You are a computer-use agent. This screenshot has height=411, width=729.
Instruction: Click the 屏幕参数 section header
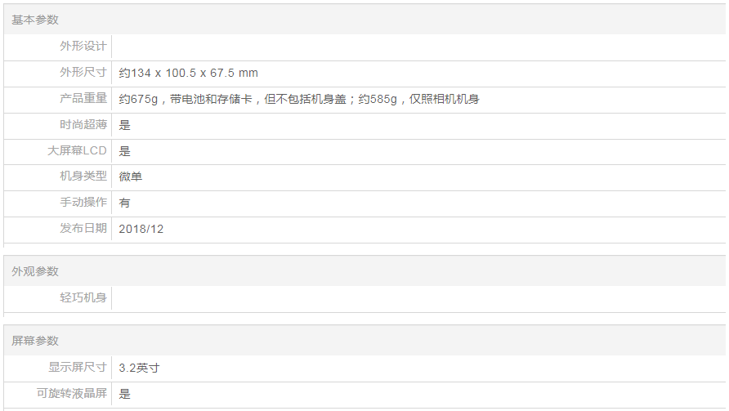[x=35, y=341]
